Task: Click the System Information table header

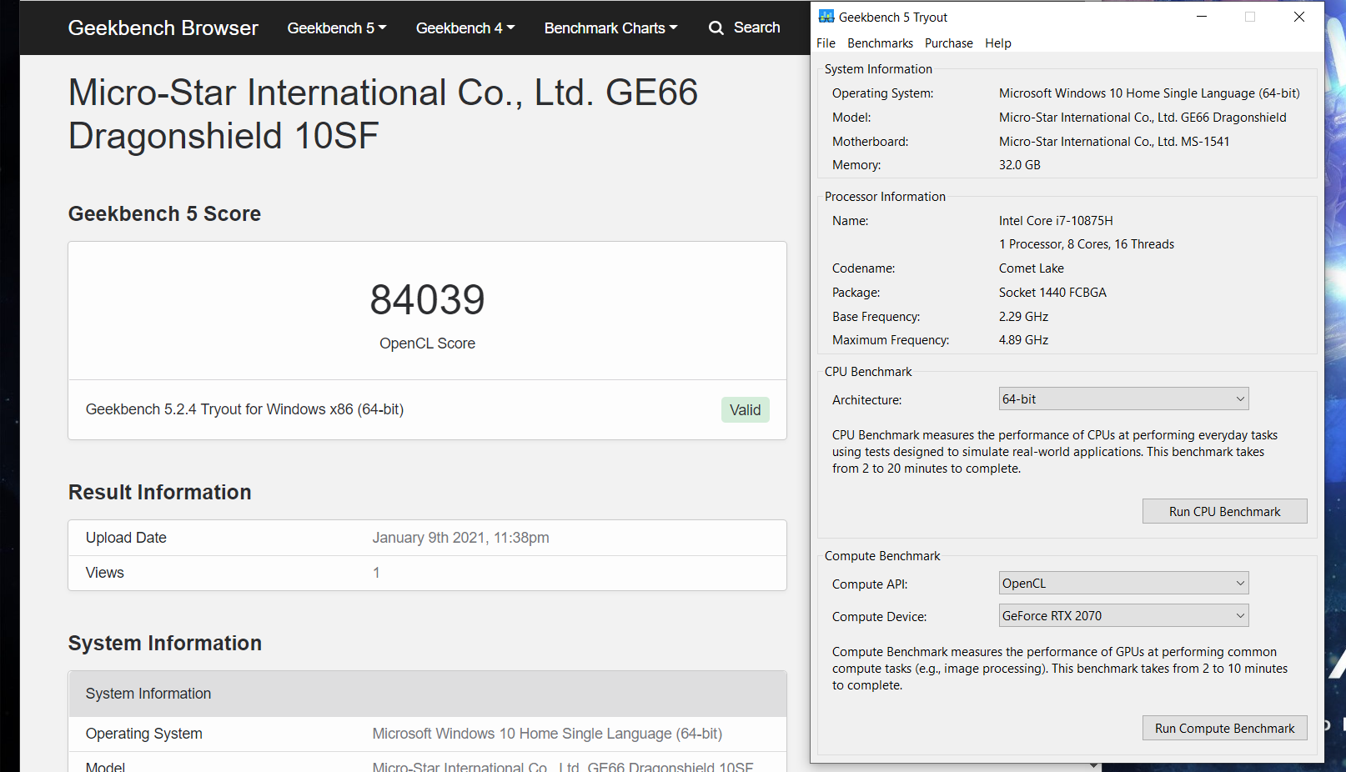Action: coord(427,694)
